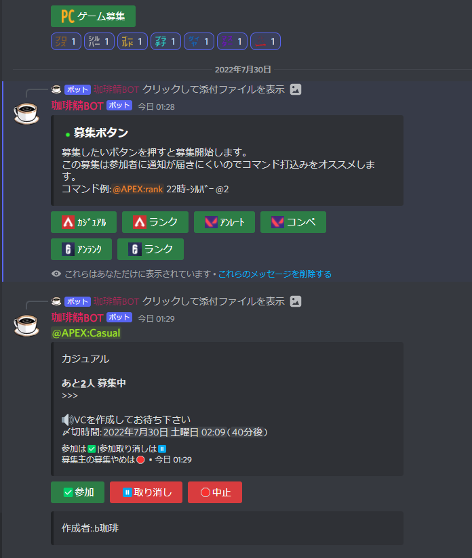Start a Valorant アンレート recruitment

[224, 222]
